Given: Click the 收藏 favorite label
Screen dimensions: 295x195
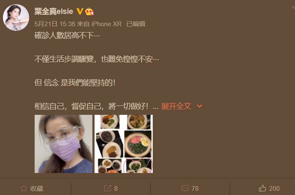Looking at the screenshot, I should tap(37, 188).
